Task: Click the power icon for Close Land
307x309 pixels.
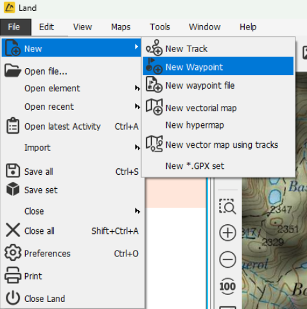Action: tap(13, 297)
